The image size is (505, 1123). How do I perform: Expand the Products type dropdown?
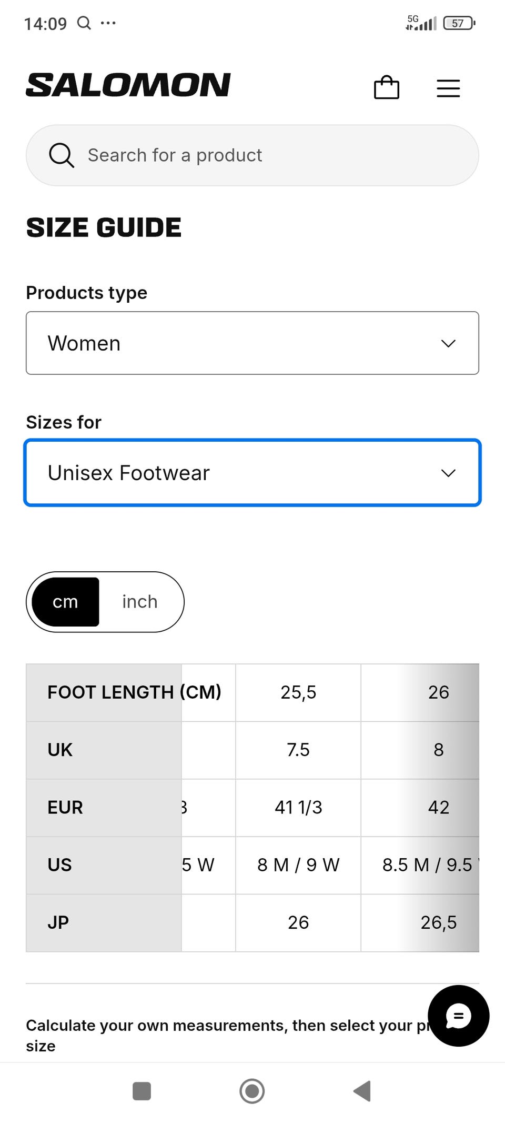click(x=252, y=343)
